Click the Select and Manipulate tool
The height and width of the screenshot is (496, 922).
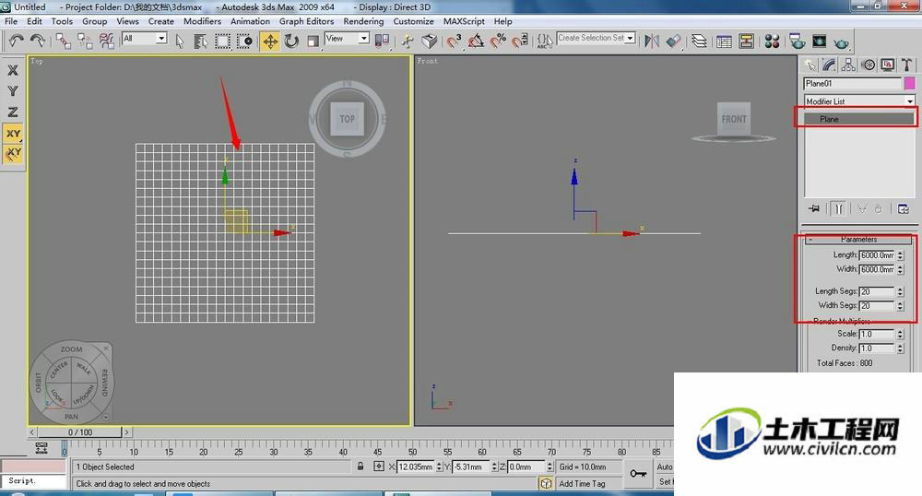point(408,41)
